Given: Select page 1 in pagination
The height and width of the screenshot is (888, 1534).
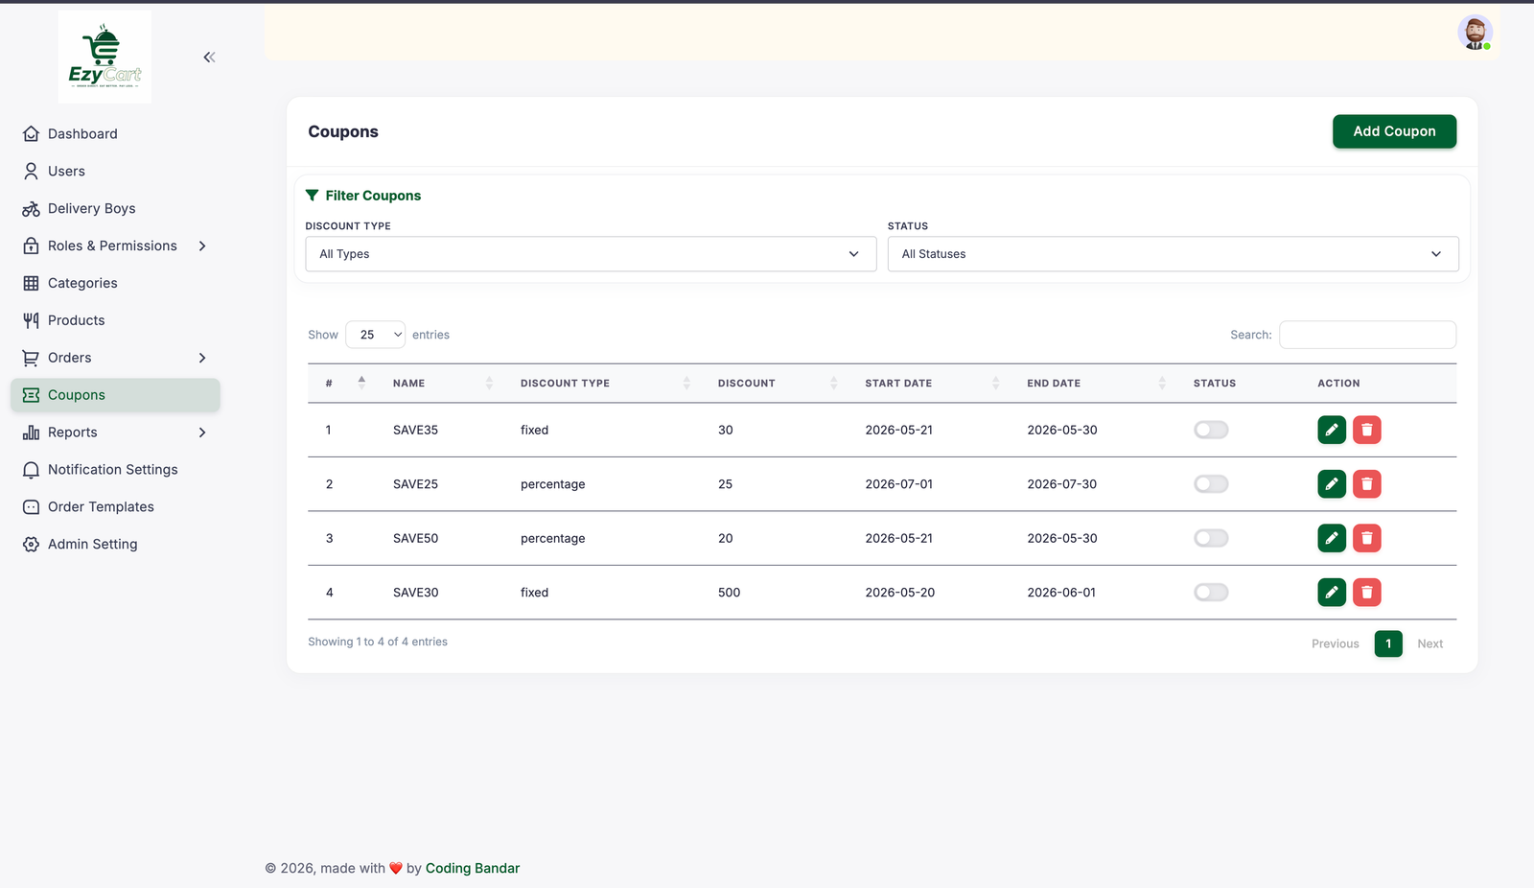Looking at the screenshot, I should (1388, 643).
